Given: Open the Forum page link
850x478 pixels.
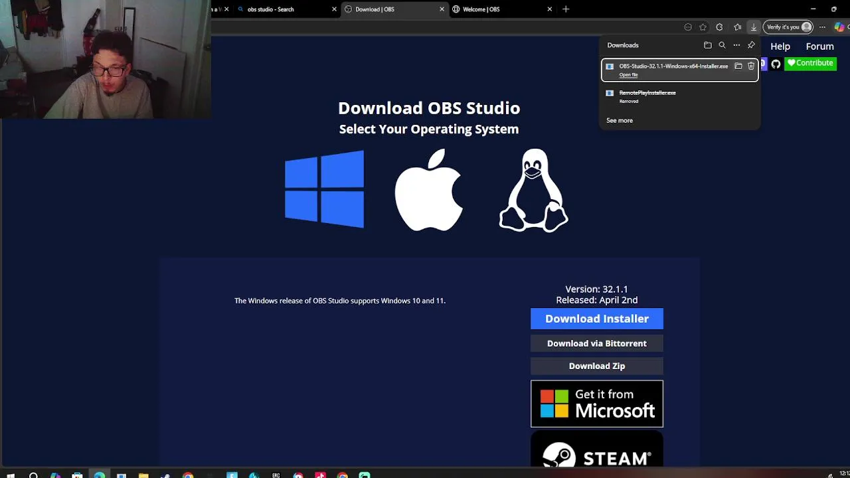Looking at the screenshot, I should point(819,46).
